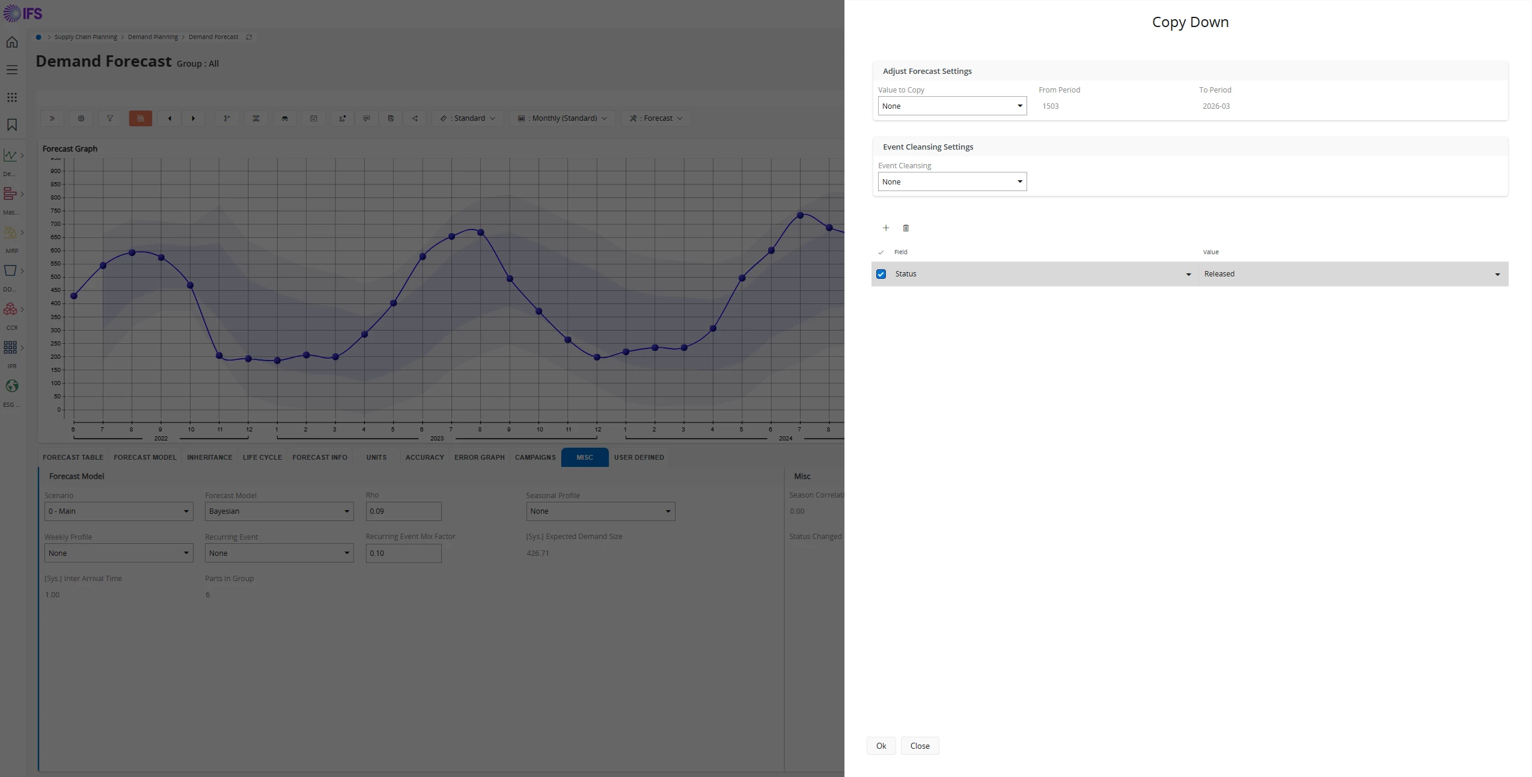The width and height of the screenshot is (1532, 777).
Task: Switch to the Inheritance tab
Action: coord(210,457)
